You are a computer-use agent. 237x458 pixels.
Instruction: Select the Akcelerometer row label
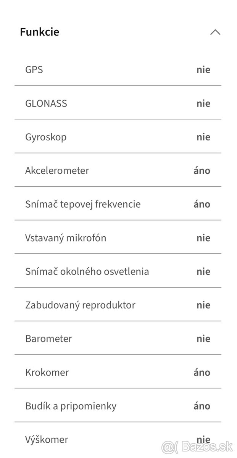pyautogui.click(x=57, y=171)
